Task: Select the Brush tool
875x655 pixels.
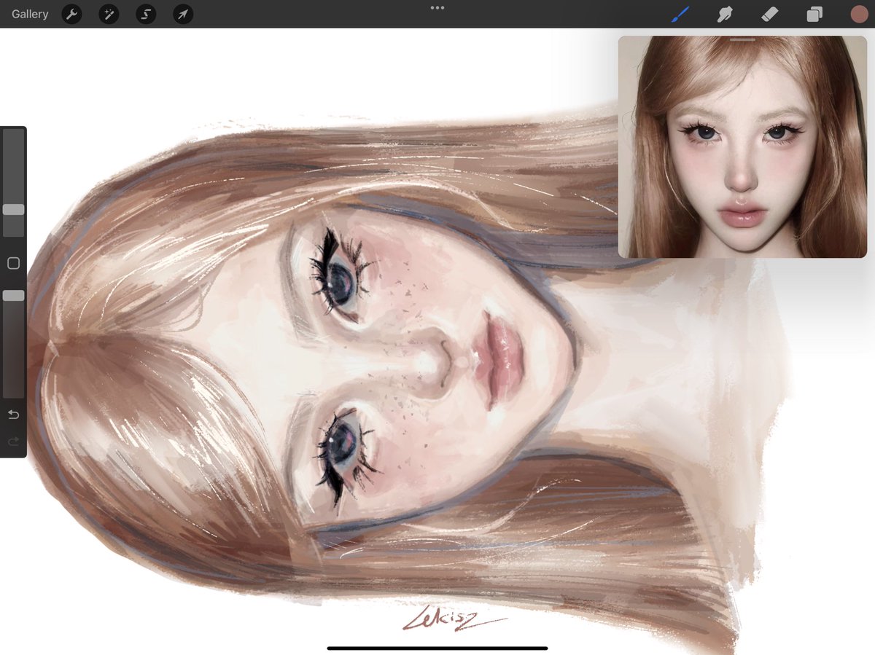Action: tap(680, 14)
